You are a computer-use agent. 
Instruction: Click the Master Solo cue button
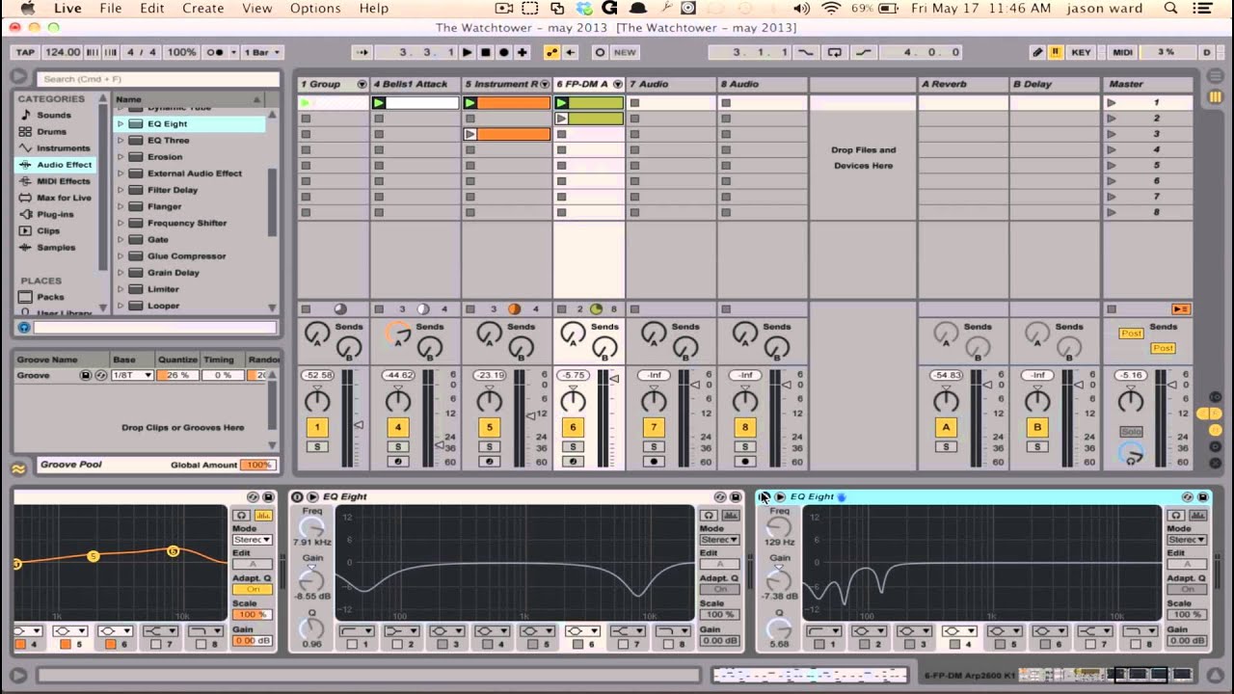(1131, 432)
